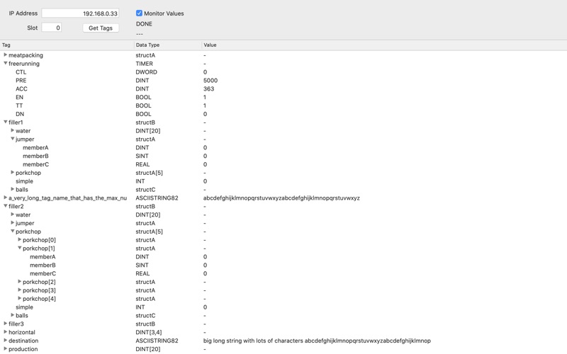The width and height of the screenshot is (567, 354).
Task: Click the TIMER data type cell
Action: coord(145,64)
